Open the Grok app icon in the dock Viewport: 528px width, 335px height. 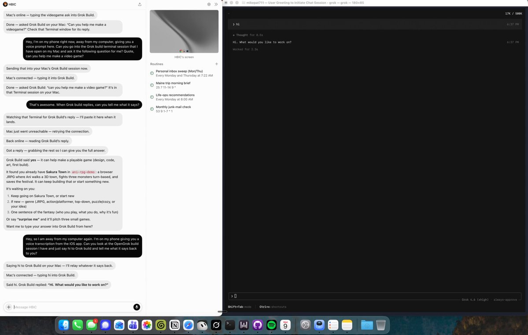point(216,325)
